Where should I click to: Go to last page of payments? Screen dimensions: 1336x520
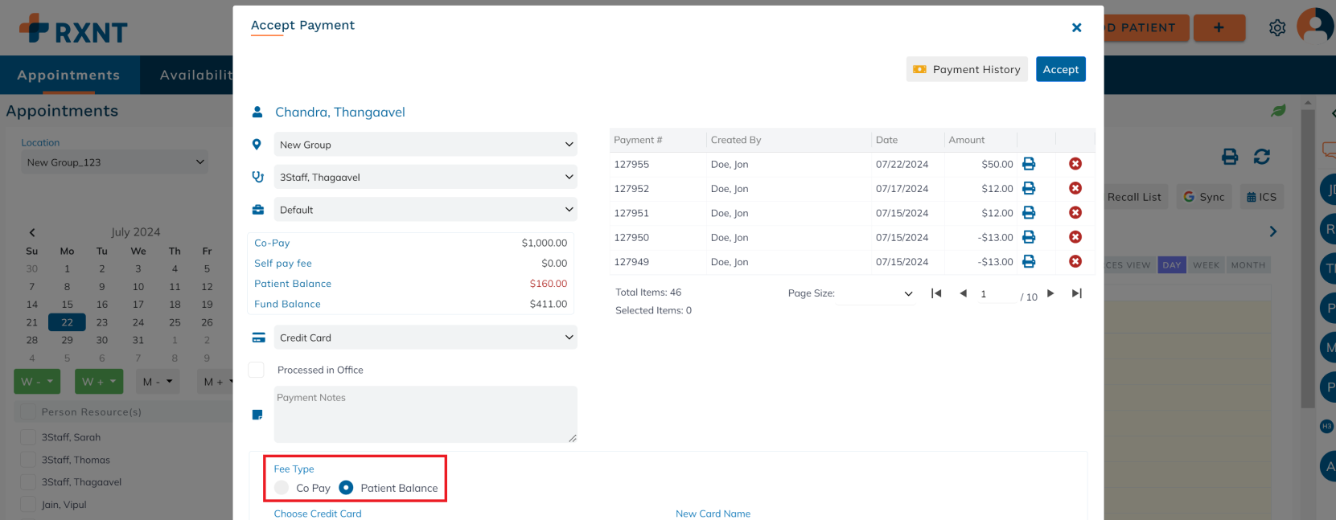[x=1076, y=293]
